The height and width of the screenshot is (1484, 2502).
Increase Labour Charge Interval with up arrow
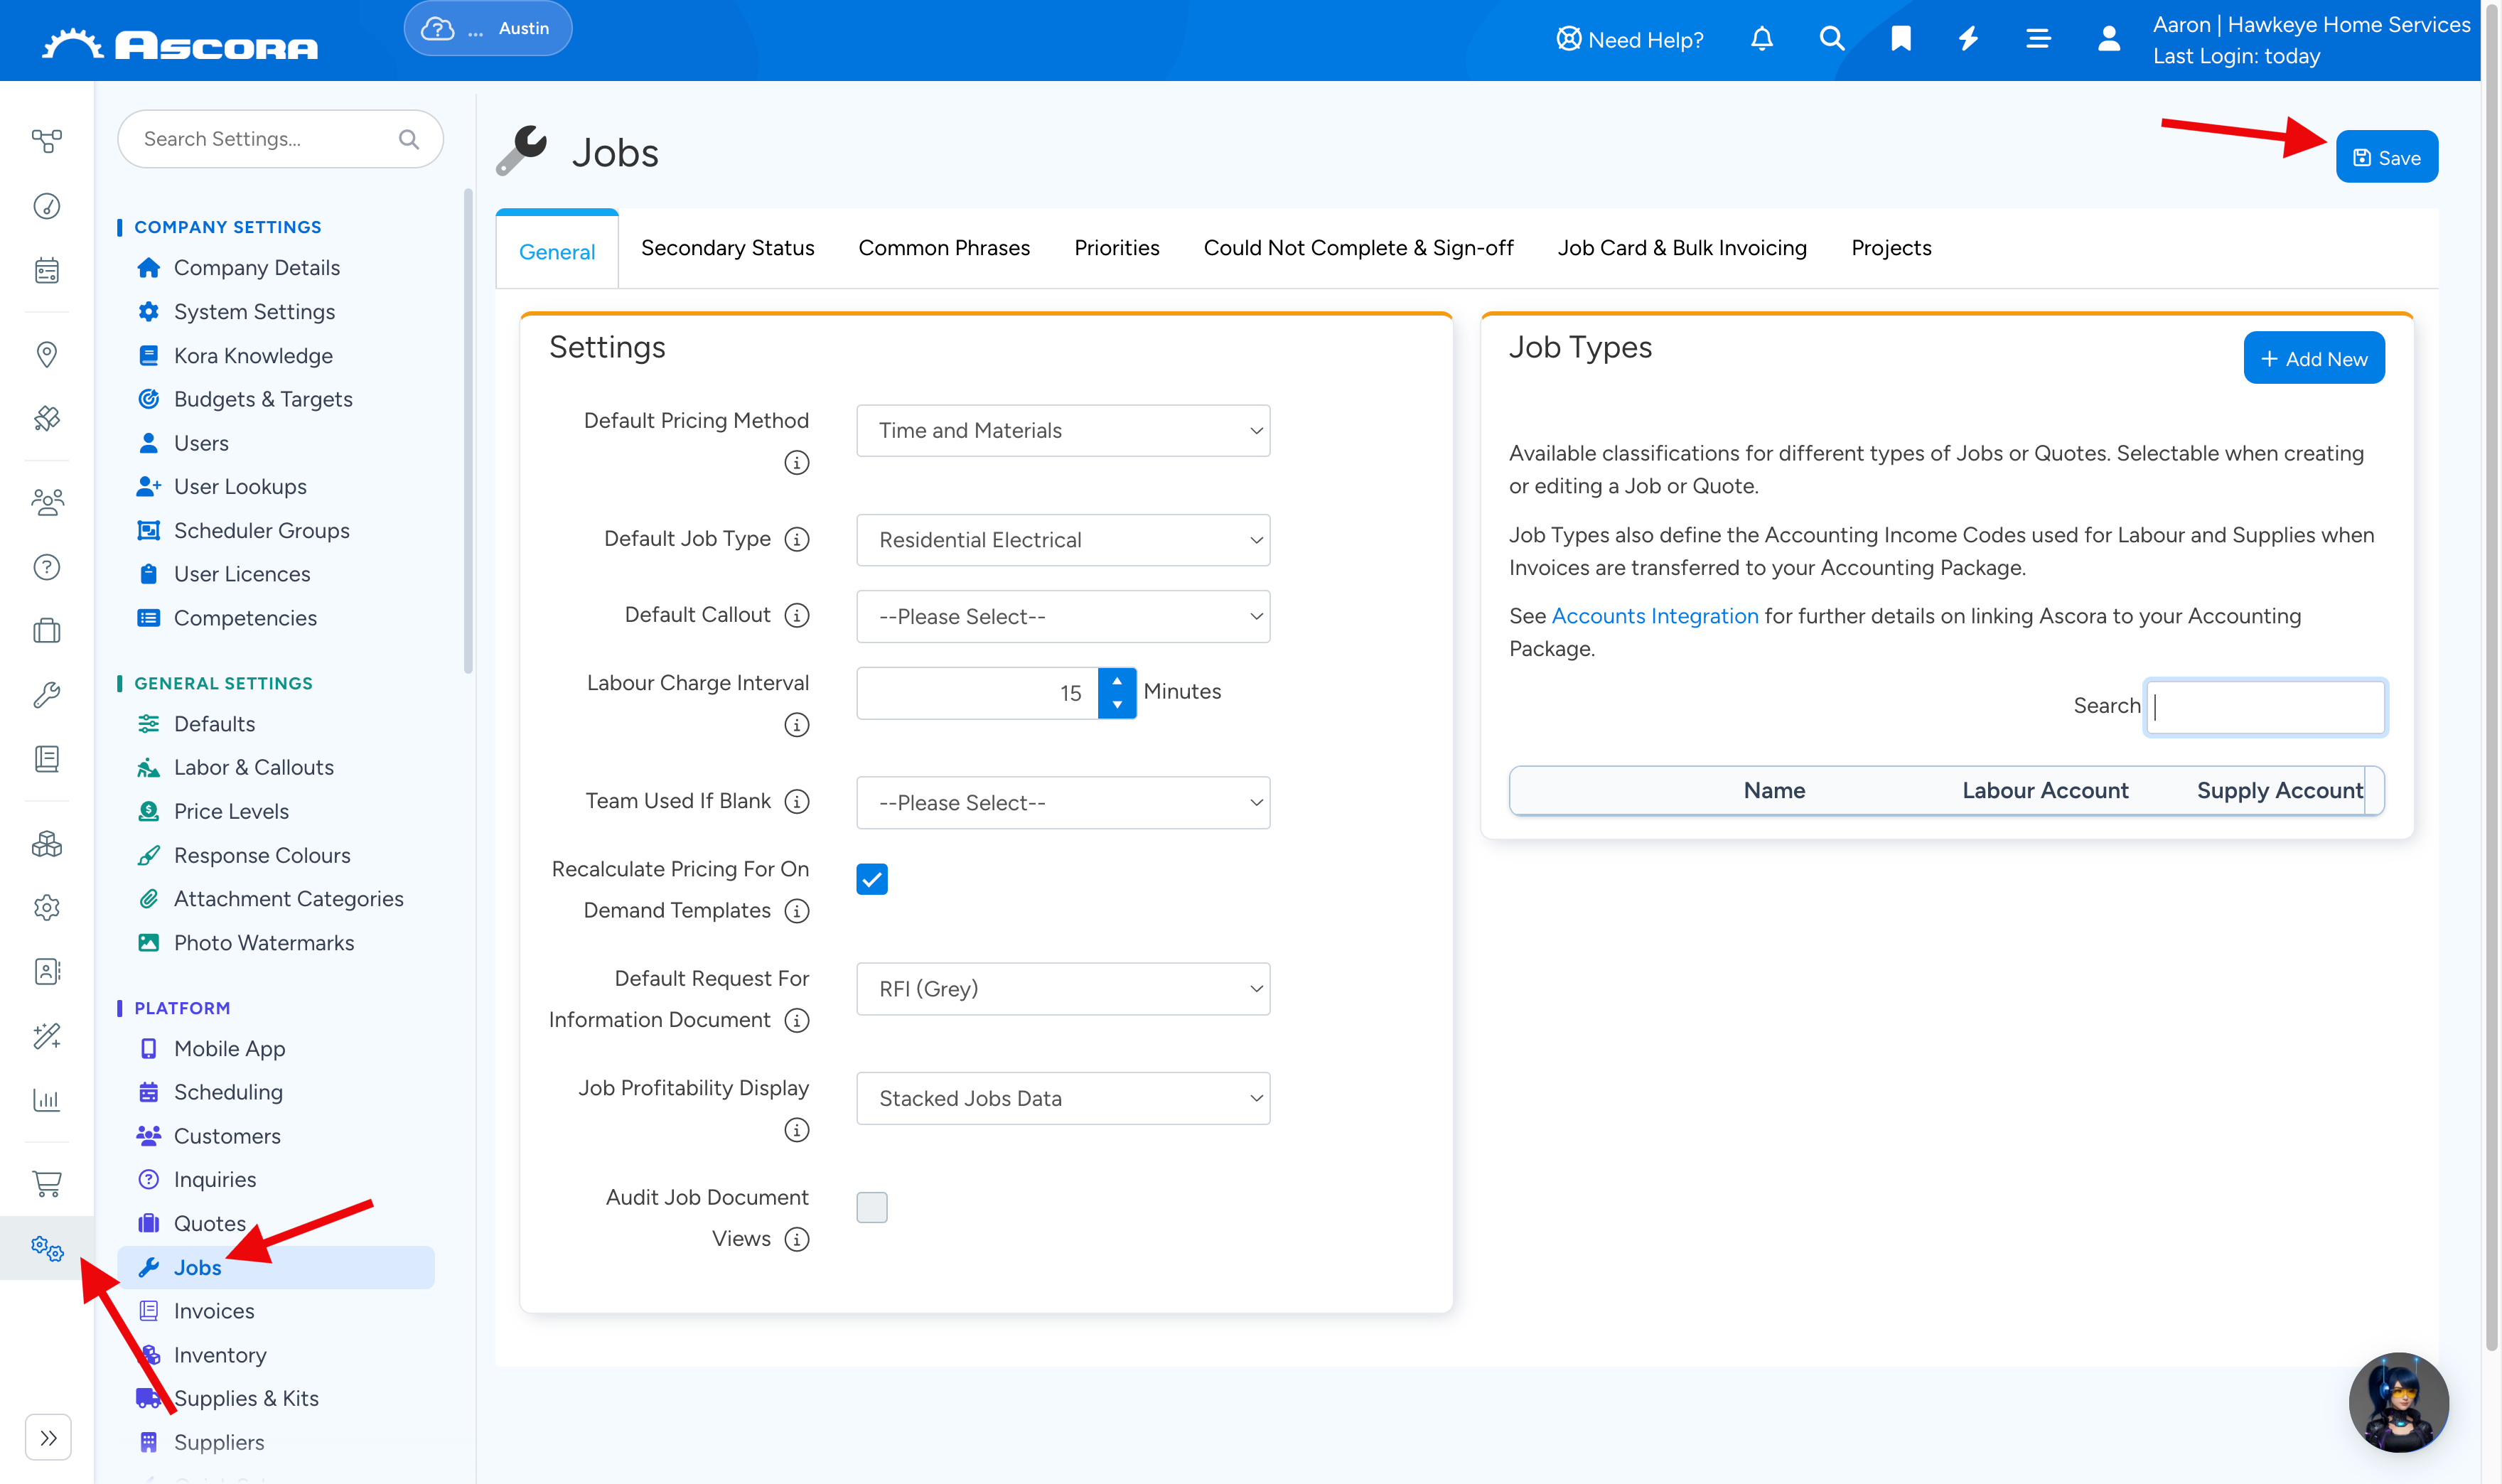tap(1117, 680)
